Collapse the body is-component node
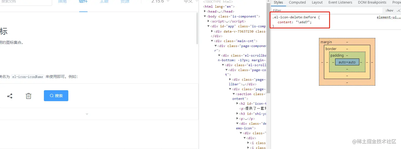The image size is (401, 149). click(x=205, y=16)
